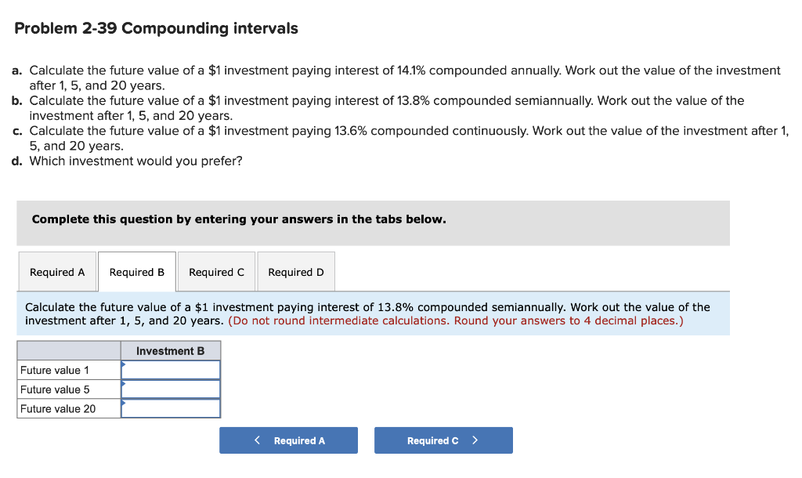This screenshot has height=478, width=802.
Task: Click the forward chevron on Required C button
Action: (475, 440)
